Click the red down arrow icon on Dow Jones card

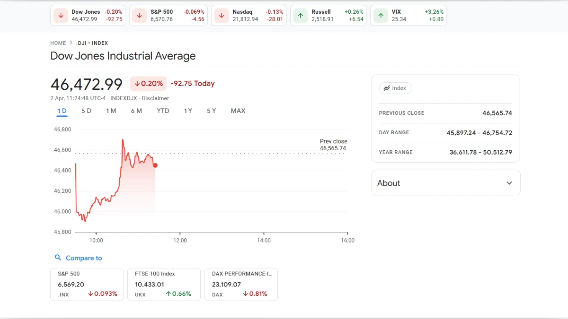click(x=60, y=15)
